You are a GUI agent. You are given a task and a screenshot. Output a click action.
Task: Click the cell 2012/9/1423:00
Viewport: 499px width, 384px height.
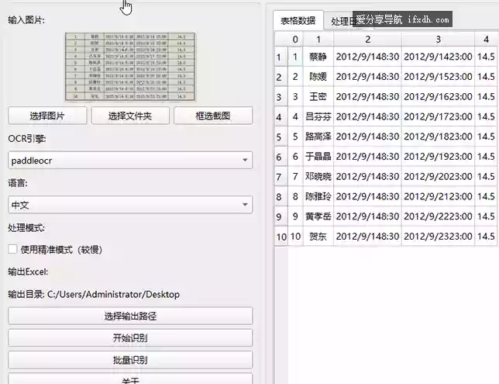[439, 57]
